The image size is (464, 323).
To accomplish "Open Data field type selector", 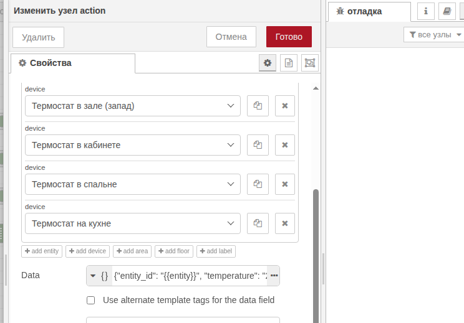I will point(99,275).
